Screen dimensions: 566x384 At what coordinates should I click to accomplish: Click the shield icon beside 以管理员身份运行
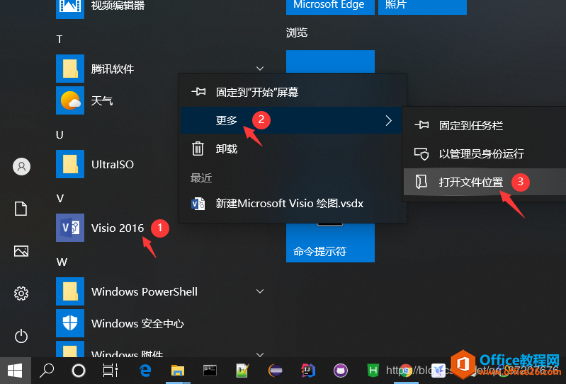coord(421,154)
